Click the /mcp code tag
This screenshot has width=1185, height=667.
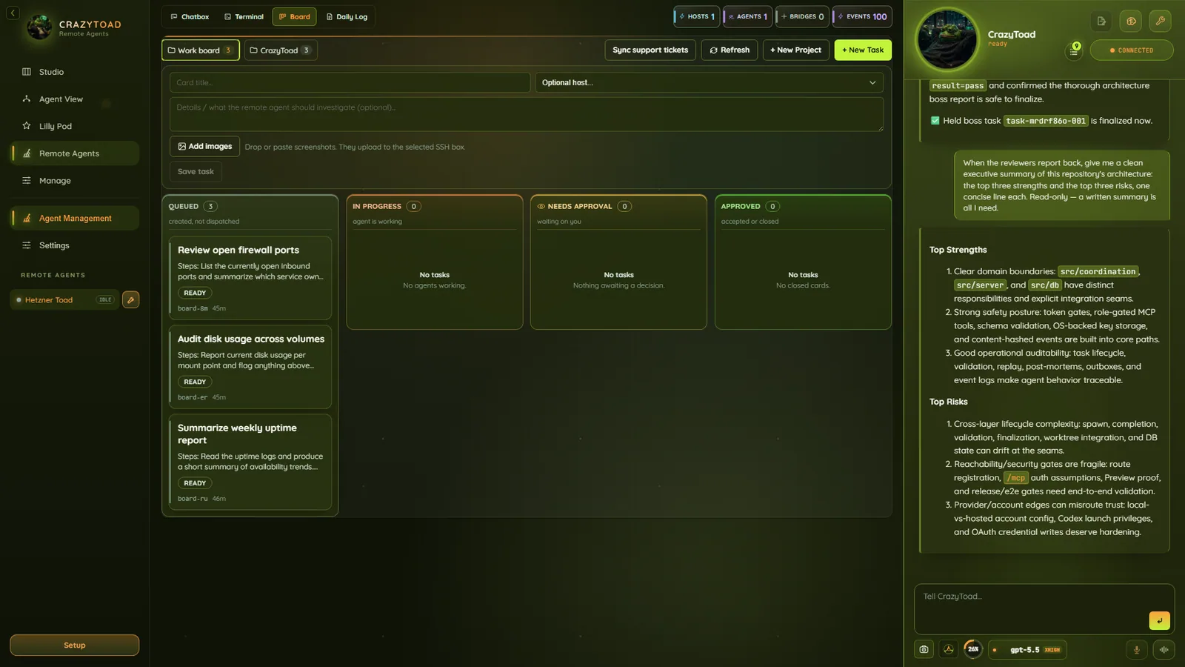coord(1015,478)
